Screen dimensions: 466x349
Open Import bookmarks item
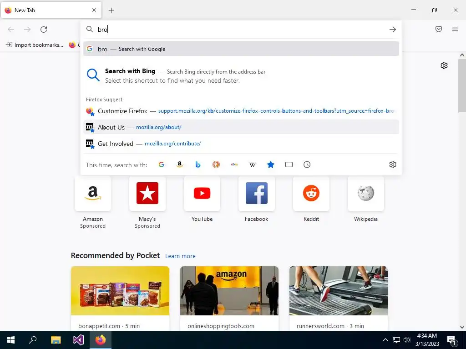coord(35,45)
